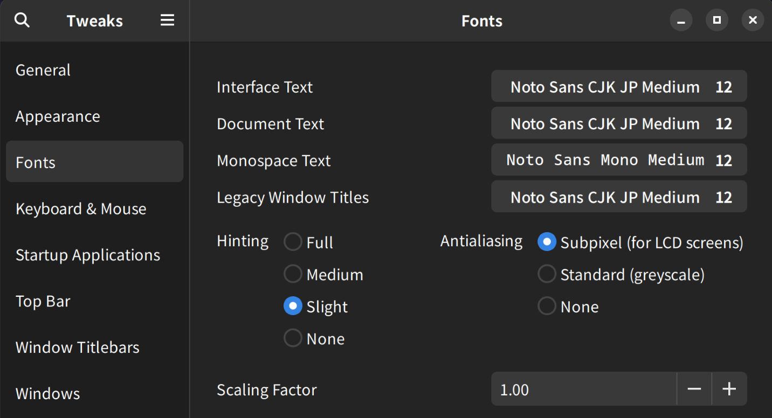Open Startup Applications settings
This screenshot has height=418, width=772.
(x=94, y=255)
